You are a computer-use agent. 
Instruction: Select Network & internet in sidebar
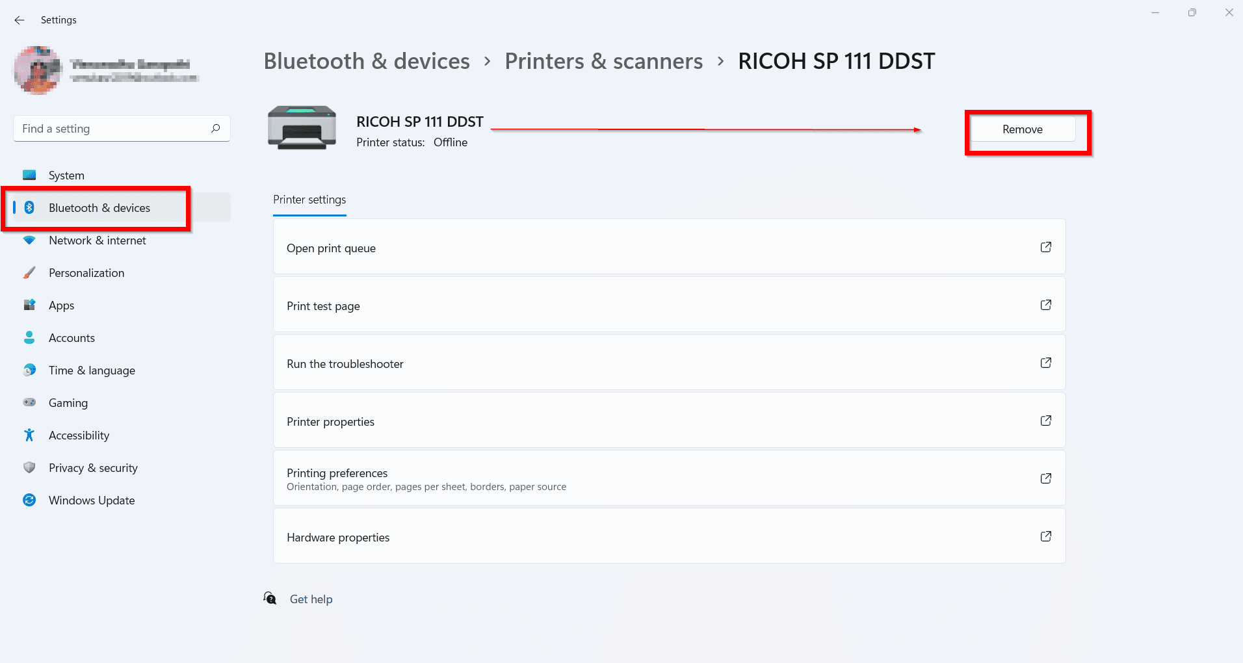97,240
